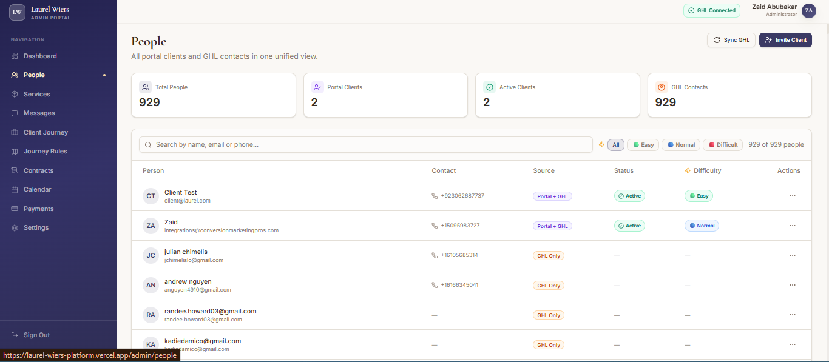
Task: Click the magnifier icon in the search bar
Action: (148, 144)
